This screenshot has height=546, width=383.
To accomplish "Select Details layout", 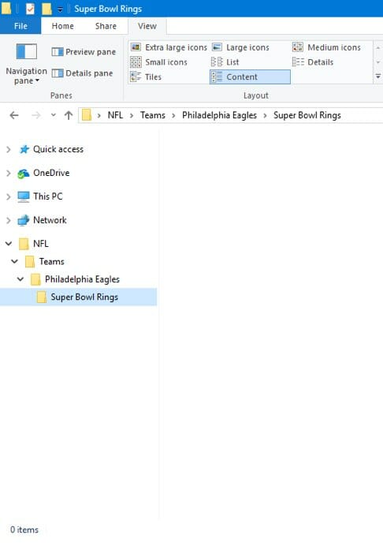I will [313, 62].
